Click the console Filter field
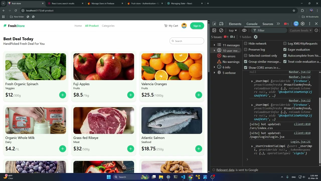Image resolution: width=321 pixels, height=181 pixels. 269,30
